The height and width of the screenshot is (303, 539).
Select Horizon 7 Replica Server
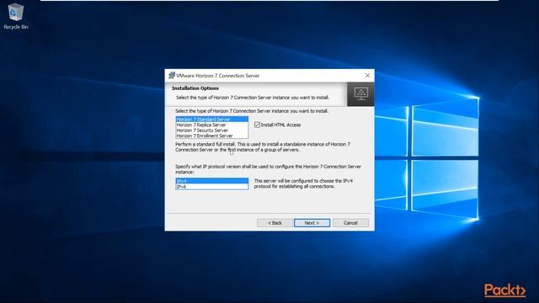pyautogui.click(x=211, y=125)
